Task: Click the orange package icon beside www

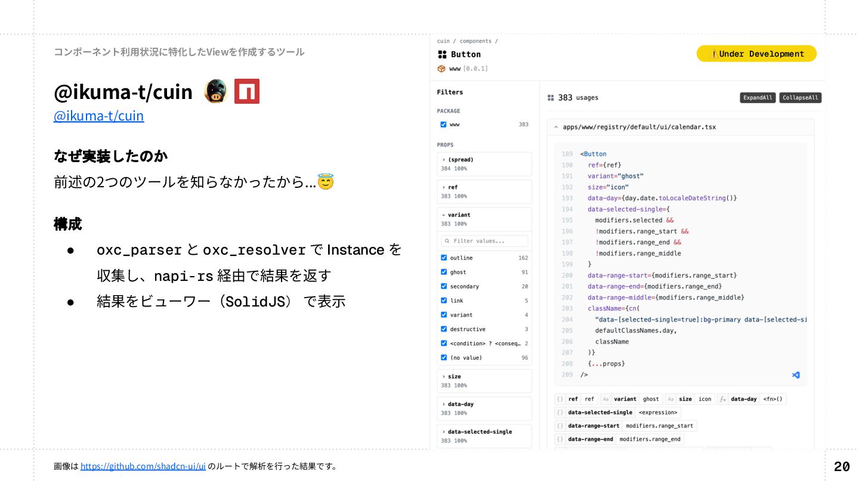Action: click(x=441, y=69)
